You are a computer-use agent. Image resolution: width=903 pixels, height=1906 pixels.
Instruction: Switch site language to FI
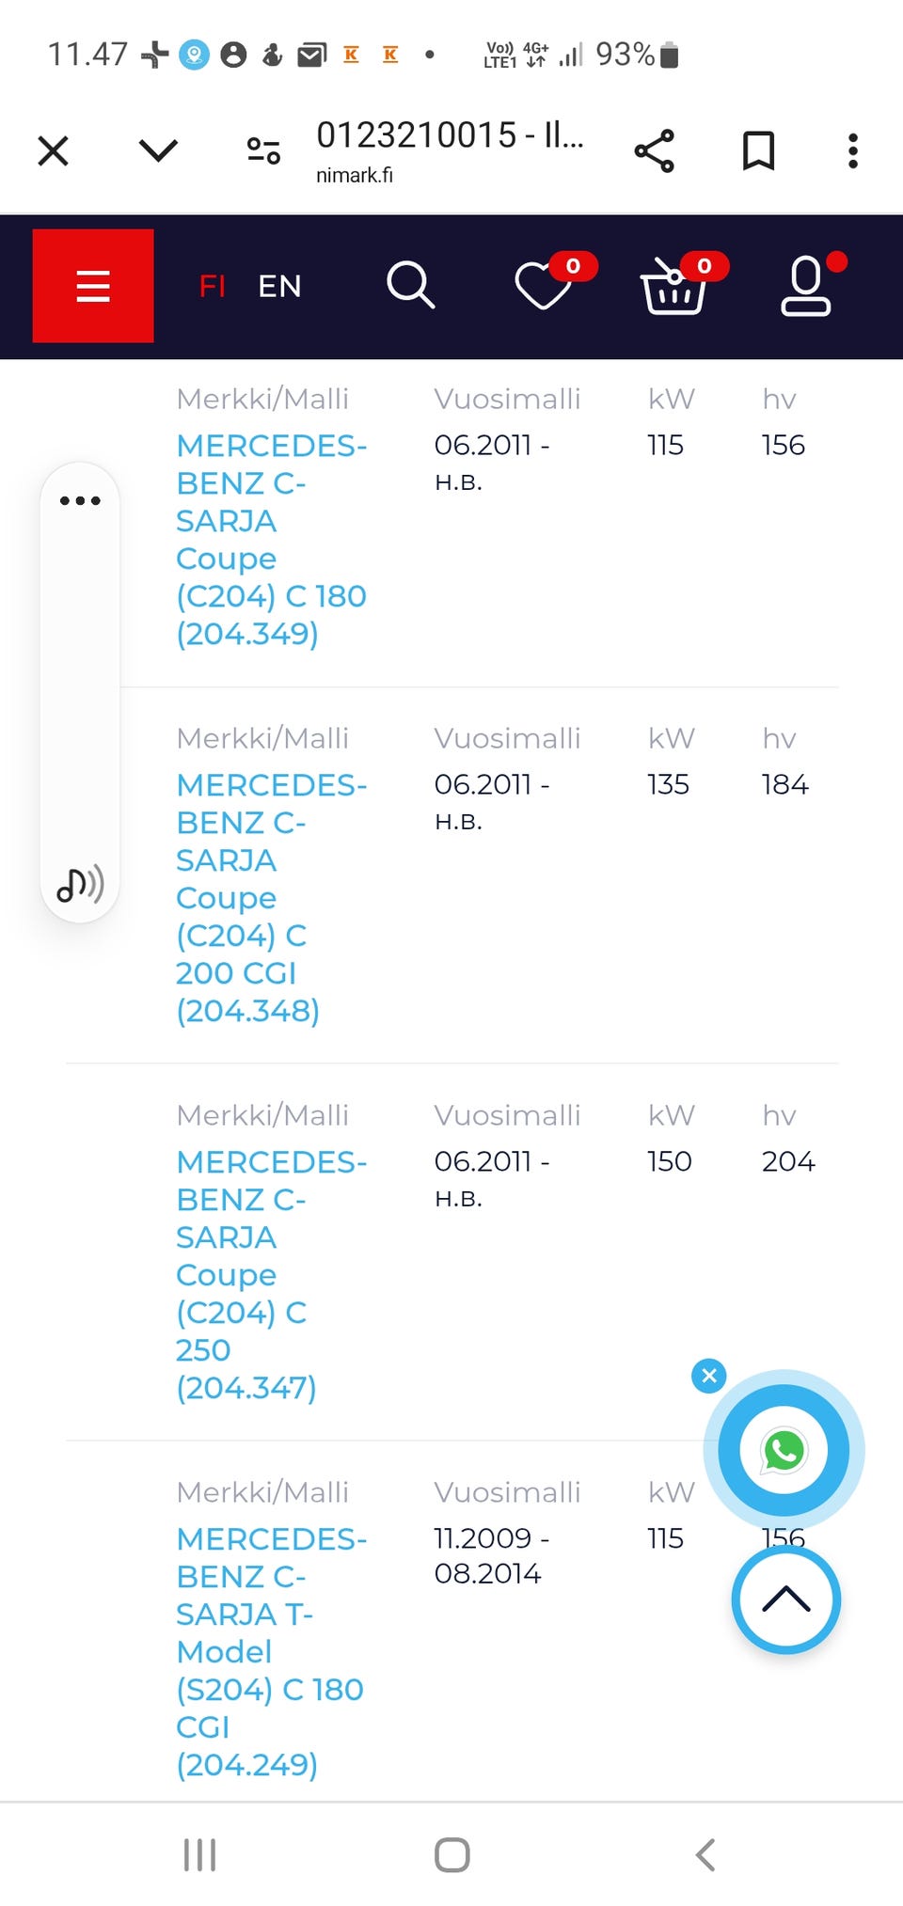(x=213, y=286)
